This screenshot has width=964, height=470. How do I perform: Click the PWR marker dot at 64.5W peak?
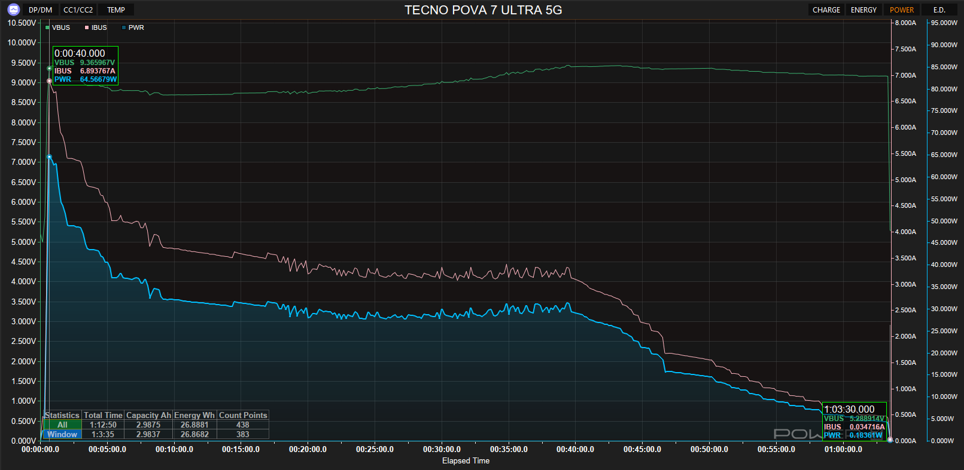pos(49,157)
